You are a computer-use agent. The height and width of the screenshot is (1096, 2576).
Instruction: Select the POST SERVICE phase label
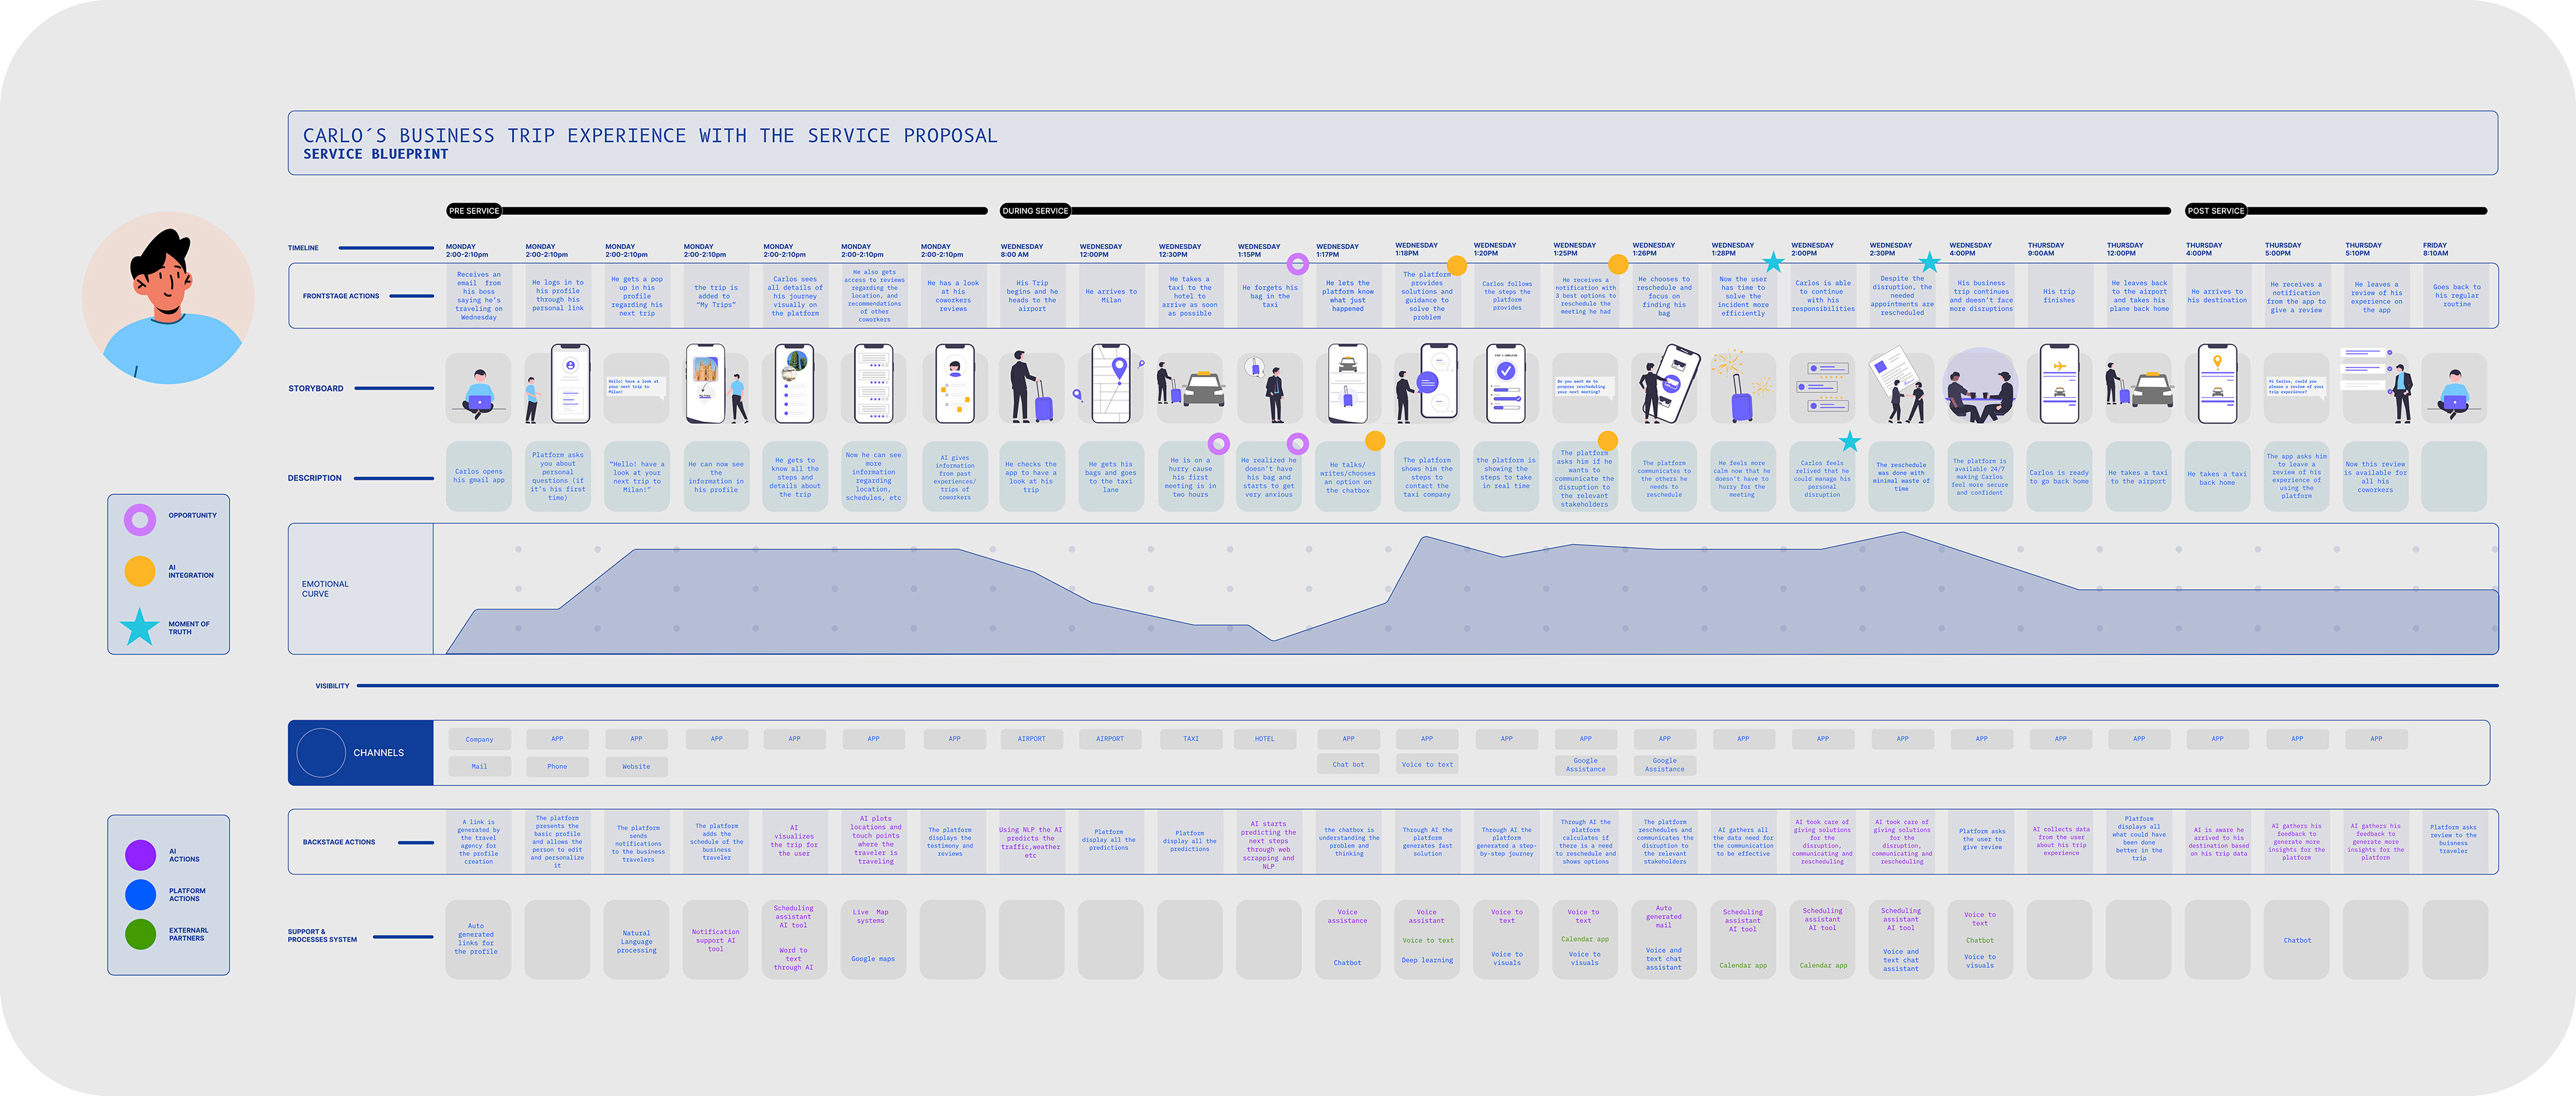(x=2216, y=211)
